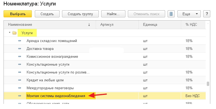Click item icon beside Междугородные переговоры

pyautogui.click(x=20, y=88)
